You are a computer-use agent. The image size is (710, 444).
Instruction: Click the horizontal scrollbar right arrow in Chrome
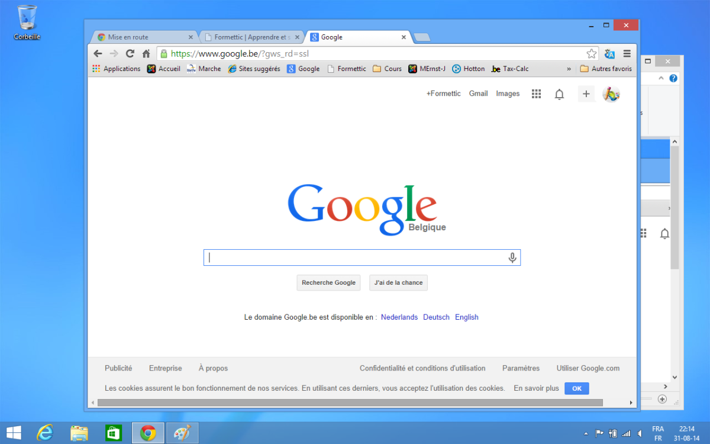tap(632, 403)
